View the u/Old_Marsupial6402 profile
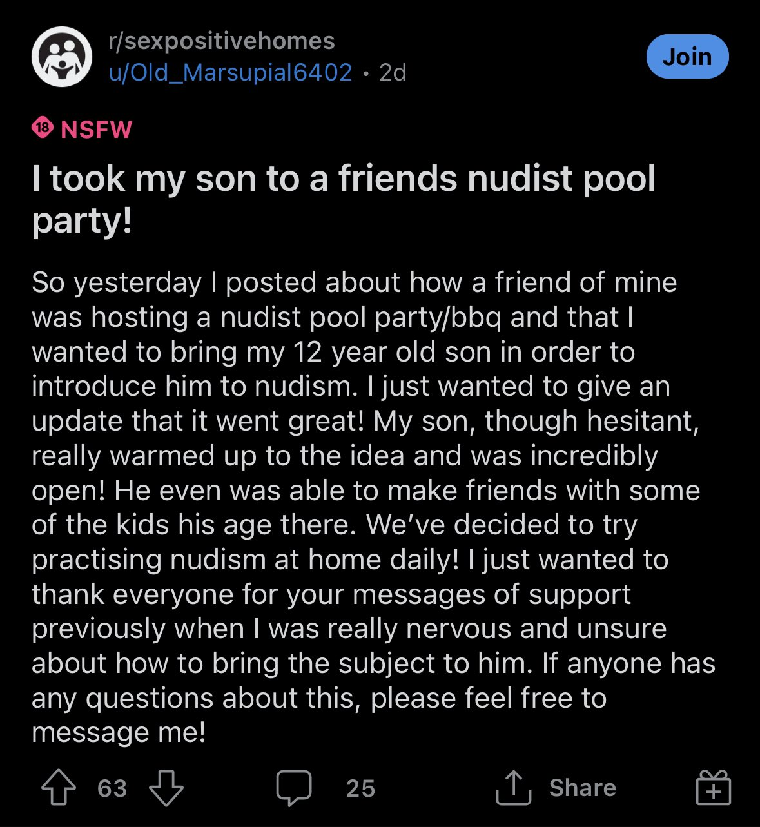Screen dimensions: 760x827 pos(230,72)
